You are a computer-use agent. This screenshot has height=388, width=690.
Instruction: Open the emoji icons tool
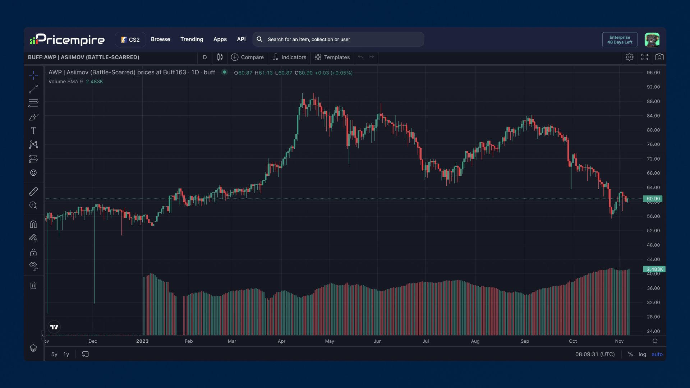[x=33, y=173]
